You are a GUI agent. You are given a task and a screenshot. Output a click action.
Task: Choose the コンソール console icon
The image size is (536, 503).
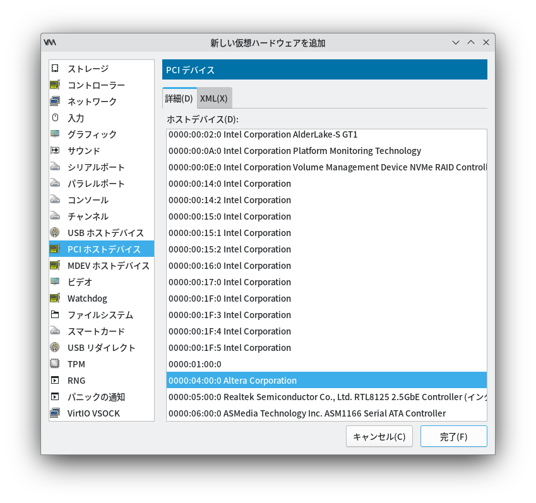coord(55,199)
